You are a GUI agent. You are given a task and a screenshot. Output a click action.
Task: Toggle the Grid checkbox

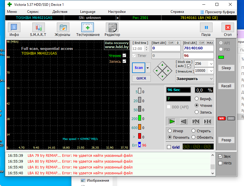point(169,147)
